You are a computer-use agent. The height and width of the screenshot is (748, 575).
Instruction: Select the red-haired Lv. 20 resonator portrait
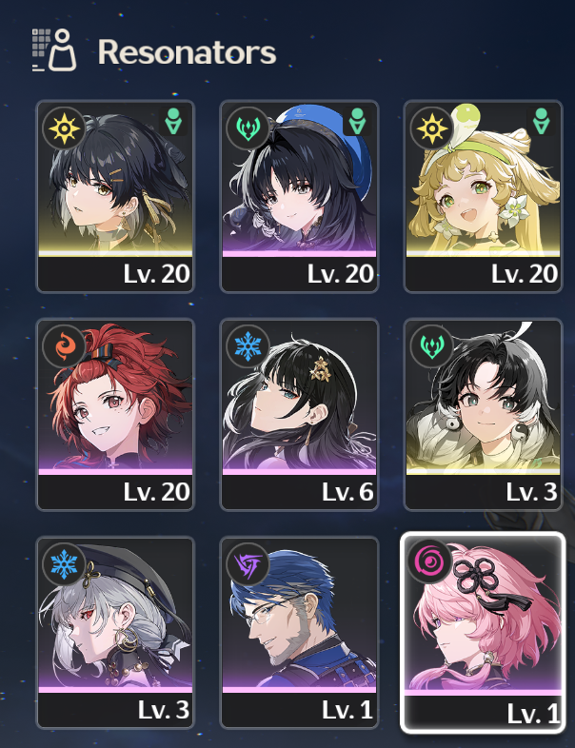(115, 414)
